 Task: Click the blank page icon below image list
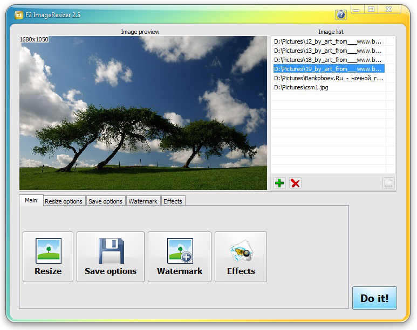point(388,183)
